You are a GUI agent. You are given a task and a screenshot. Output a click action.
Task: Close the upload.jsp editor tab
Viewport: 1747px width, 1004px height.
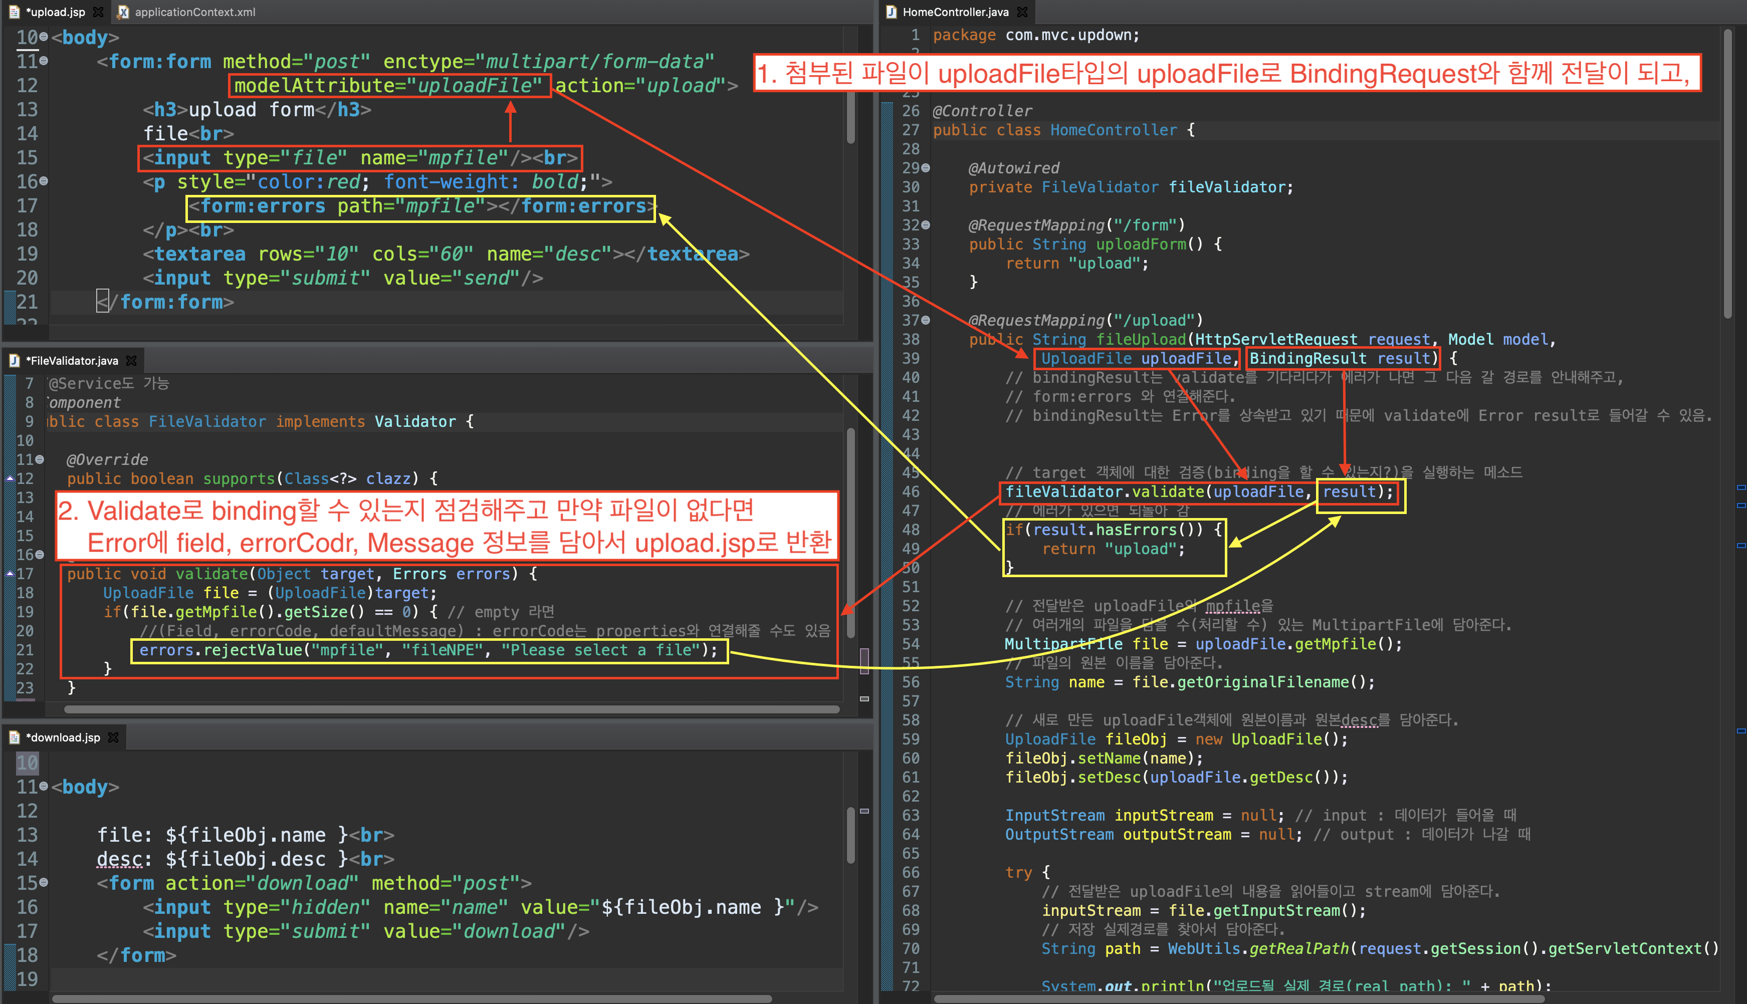(x=98, y=12)
